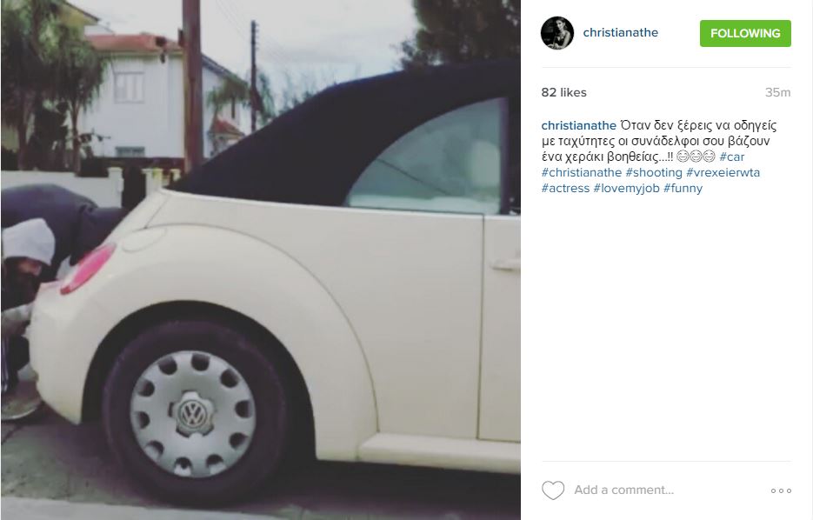Image resolution: width=813 pixels, height=520 pixels.
Task: Click the VW wheel hubcap in video
Action: 192,413
